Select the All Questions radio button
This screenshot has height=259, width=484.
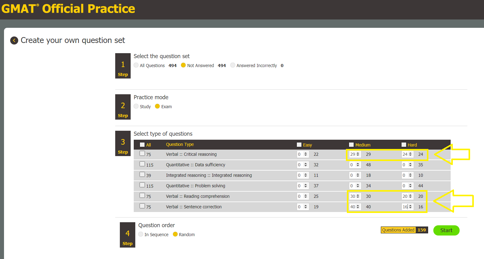pos(136,65)
